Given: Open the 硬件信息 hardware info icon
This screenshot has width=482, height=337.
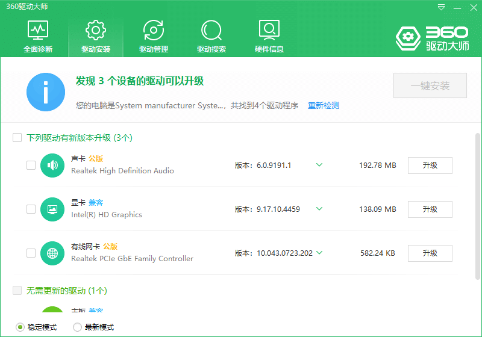Looking at the screenshot, I should pyautogui.click(x=269, y=30).
